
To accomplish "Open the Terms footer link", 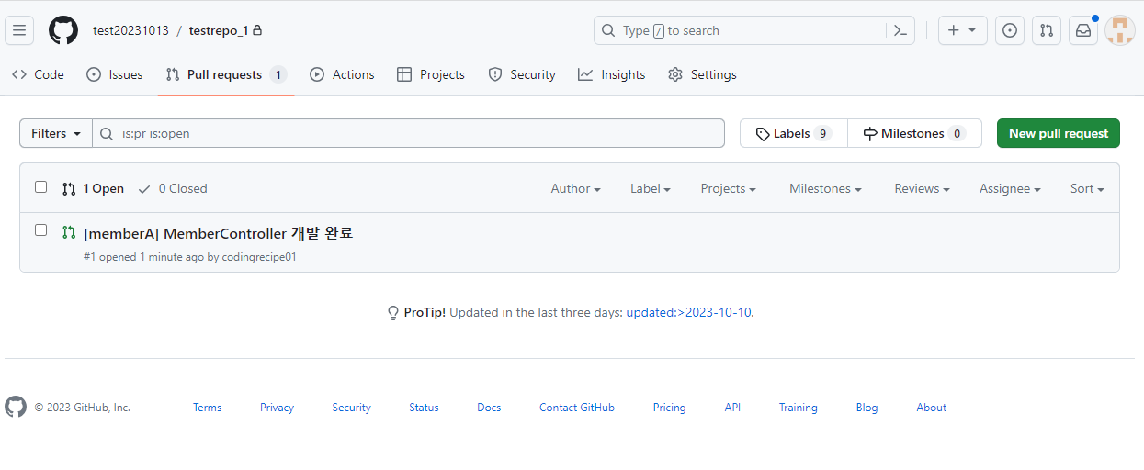I will [207, 408].
